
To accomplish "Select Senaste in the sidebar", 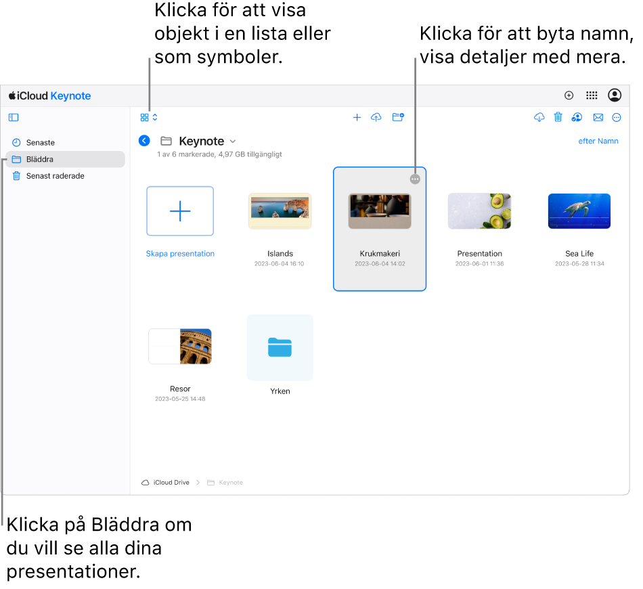I will (x=67, y=142).
